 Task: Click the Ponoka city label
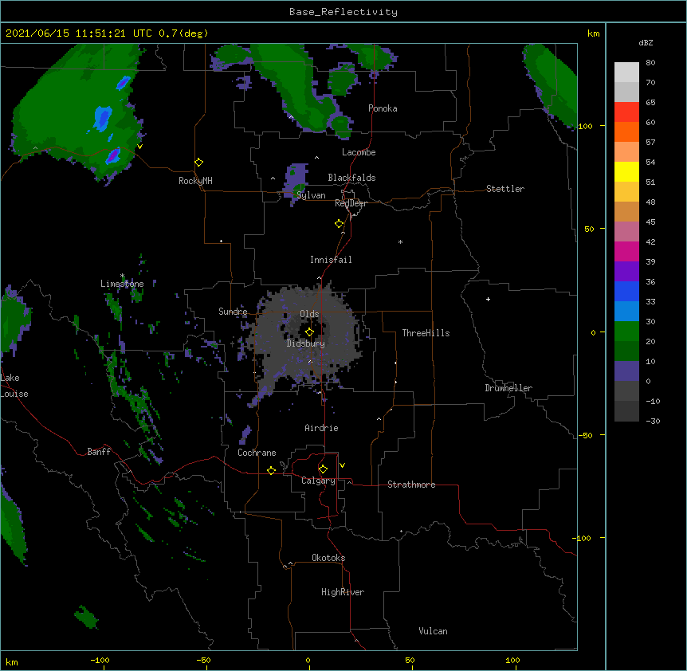(x=383, y=108)
